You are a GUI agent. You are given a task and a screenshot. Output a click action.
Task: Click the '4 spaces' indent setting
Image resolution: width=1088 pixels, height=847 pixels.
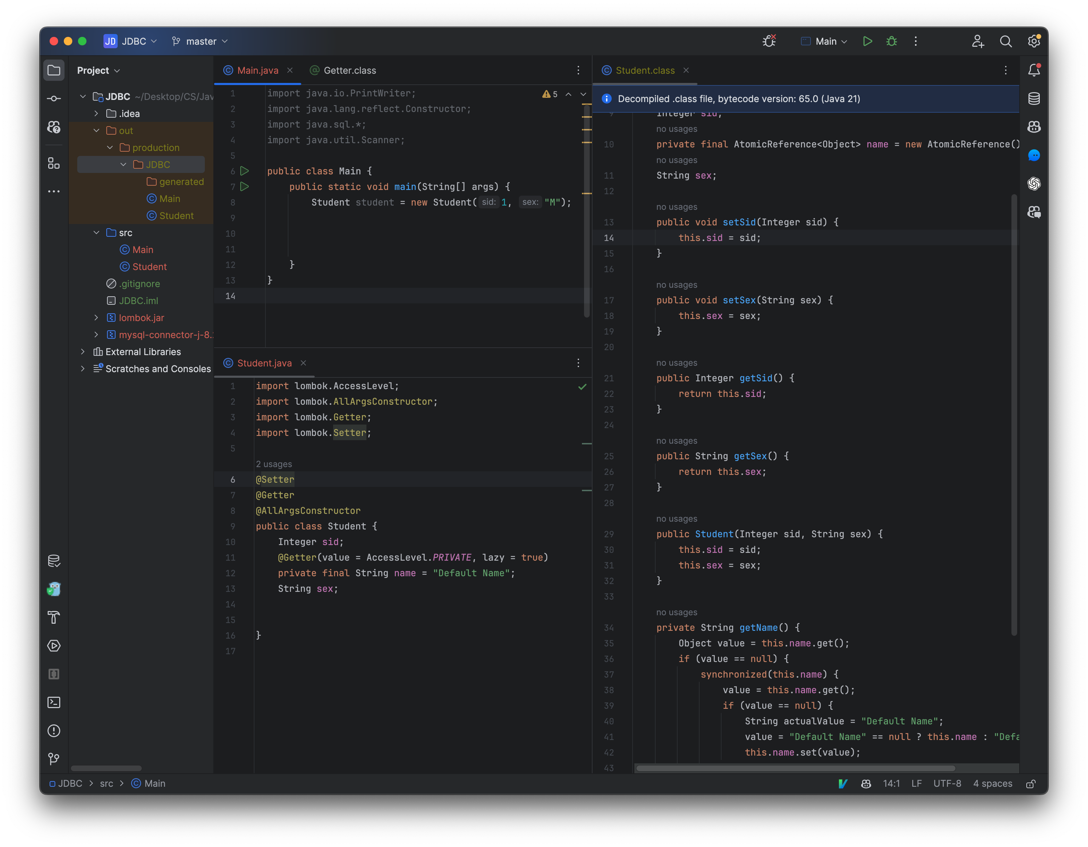[x=992, y=784]
